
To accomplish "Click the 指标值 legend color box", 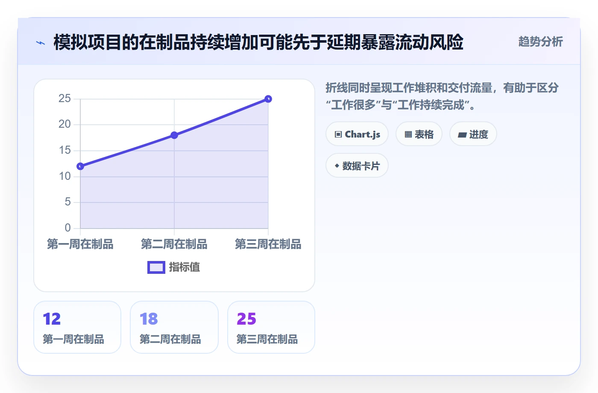I will [x=156, y=267].
